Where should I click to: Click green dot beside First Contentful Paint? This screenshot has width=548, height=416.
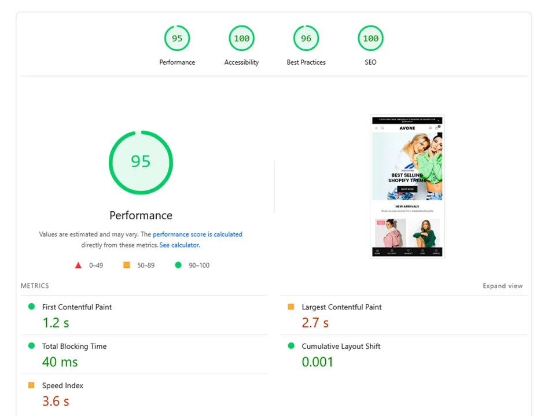[x=31, y=307]
